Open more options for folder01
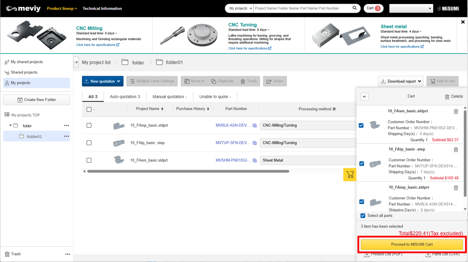The image size is (468, 262). (x=66, y=136)
